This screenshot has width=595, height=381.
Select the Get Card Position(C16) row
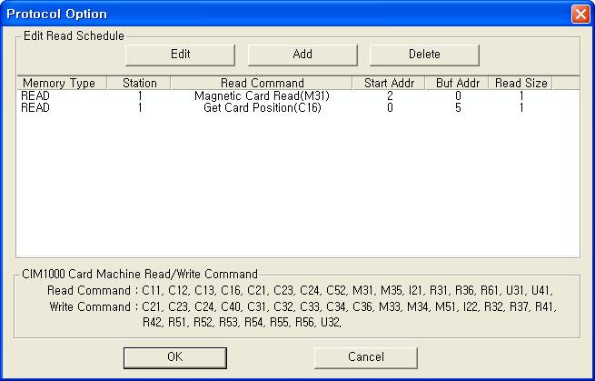click(x=262, y=107)
